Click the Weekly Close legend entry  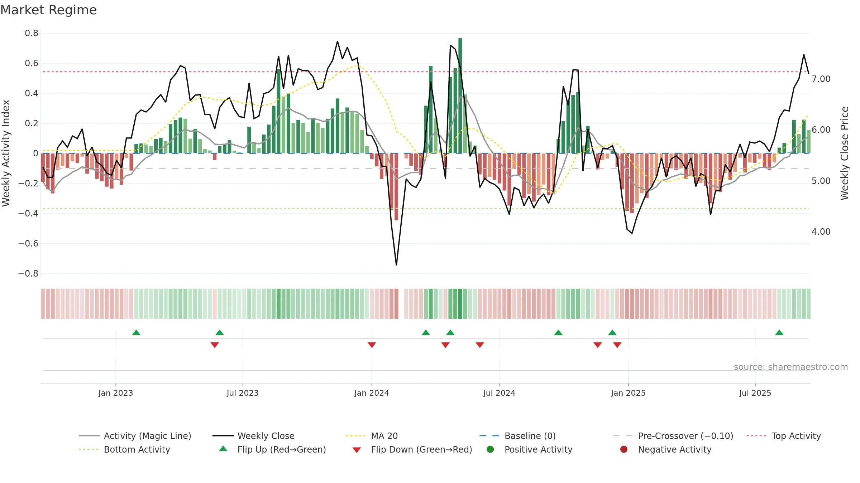pyautogui.click(x=253, y=436)
